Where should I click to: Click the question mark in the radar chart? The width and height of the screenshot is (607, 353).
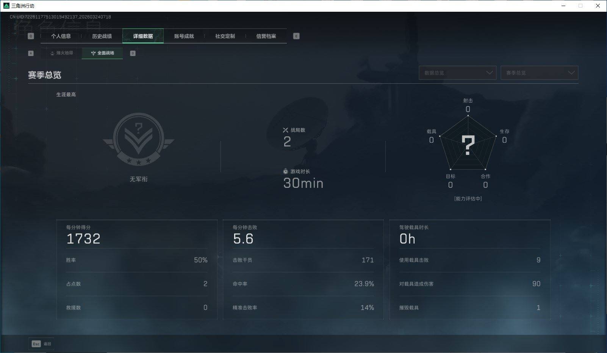click(x=468, y=145)
